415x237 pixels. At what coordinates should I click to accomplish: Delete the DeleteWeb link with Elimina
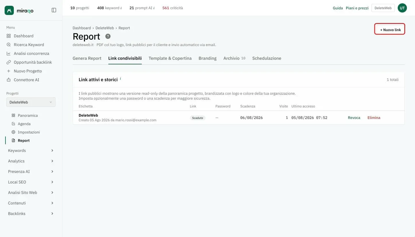click(x=374, y=118)
